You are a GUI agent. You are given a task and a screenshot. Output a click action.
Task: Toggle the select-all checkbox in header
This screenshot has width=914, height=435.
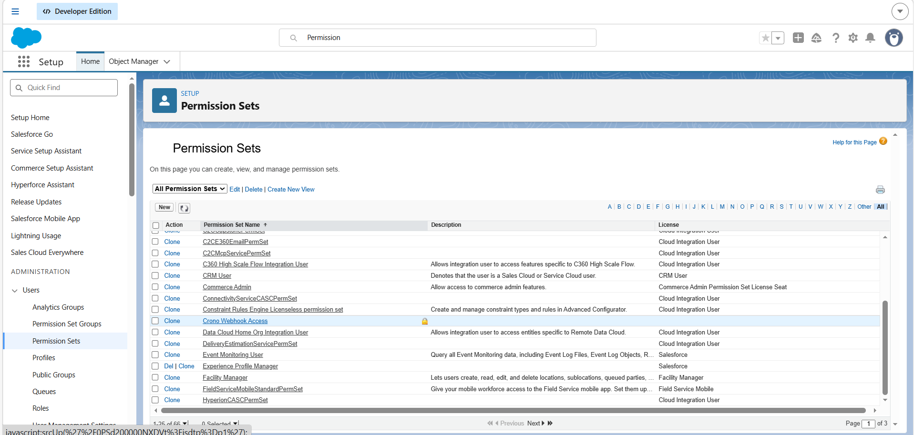point(156,225)
